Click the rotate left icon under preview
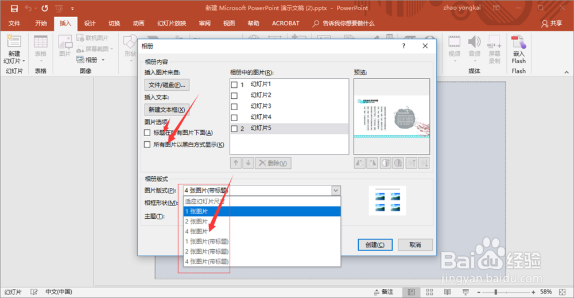Image resolution: width=574 pixels, height=298 pixels. (360, 163)
